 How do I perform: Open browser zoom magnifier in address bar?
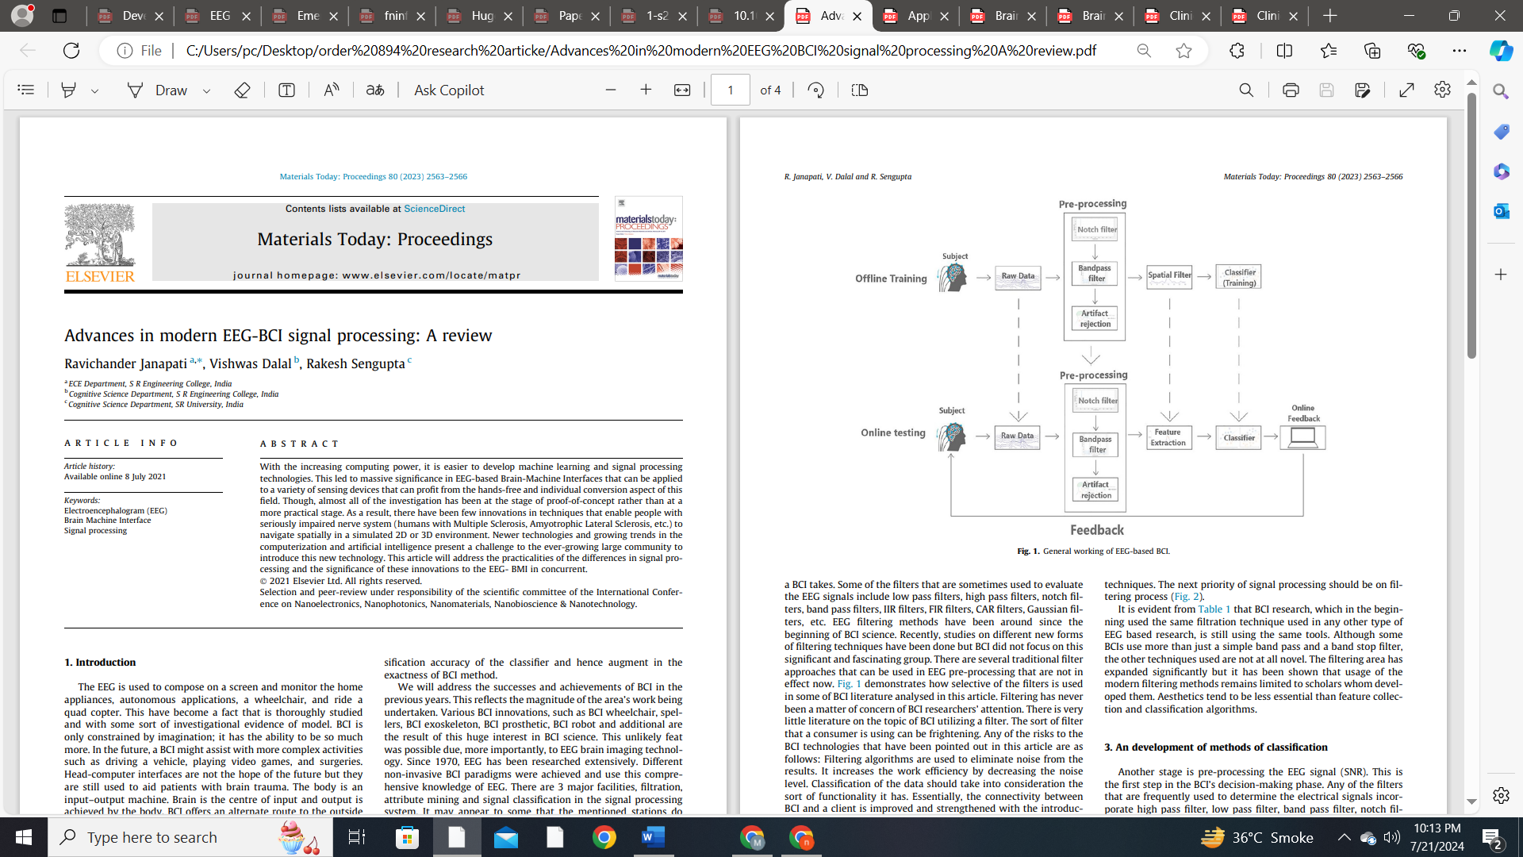point(1144,51)
